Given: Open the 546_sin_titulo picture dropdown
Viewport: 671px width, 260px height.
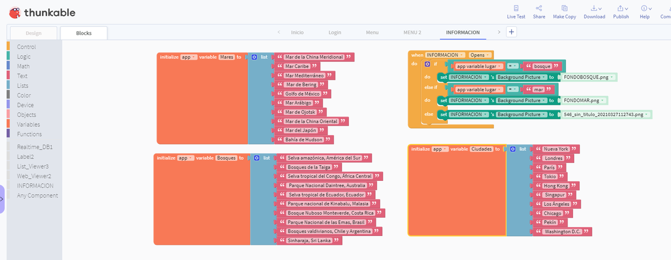Looking at the screenshot, I should (x=607, y=114).
